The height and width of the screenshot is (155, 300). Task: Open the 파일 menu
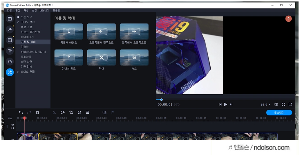pyautogui.click(x=9, y=10)
